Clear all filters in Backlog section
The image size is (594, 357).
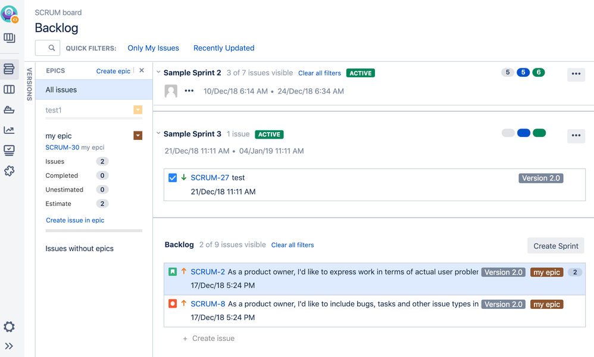click(x=292, y=245)
